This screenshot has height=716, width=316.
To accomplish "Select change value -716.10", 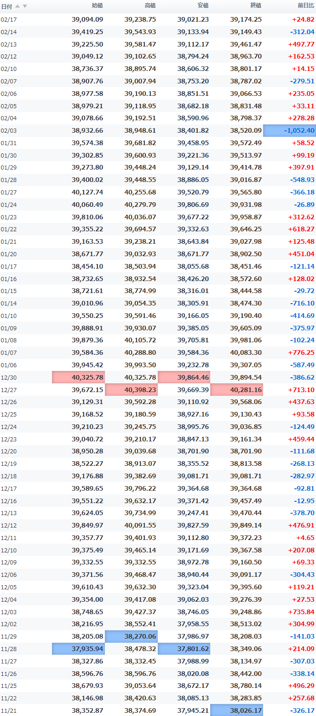I will pyautogui.click(x=302, y=303).
